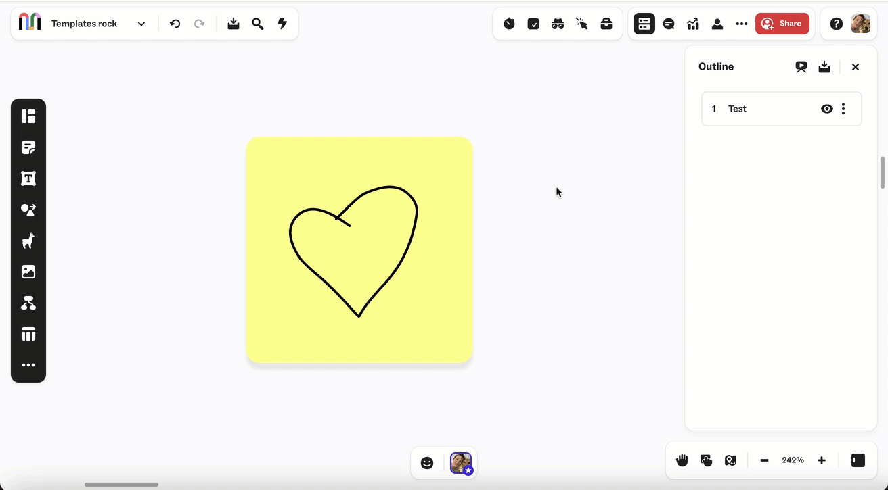888x490 pixels.
Task: Switch to the Outline panel tab
Action: pos(644,23)
